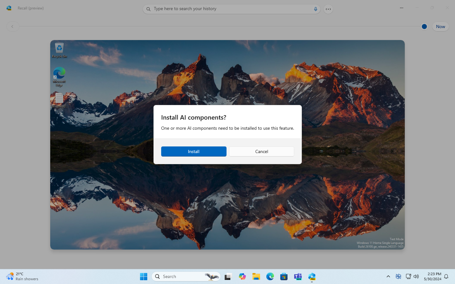Image resolution: width=455 pixels, height=284 pixels.
Task: Click the Install button
Action: tap(194, 151)
